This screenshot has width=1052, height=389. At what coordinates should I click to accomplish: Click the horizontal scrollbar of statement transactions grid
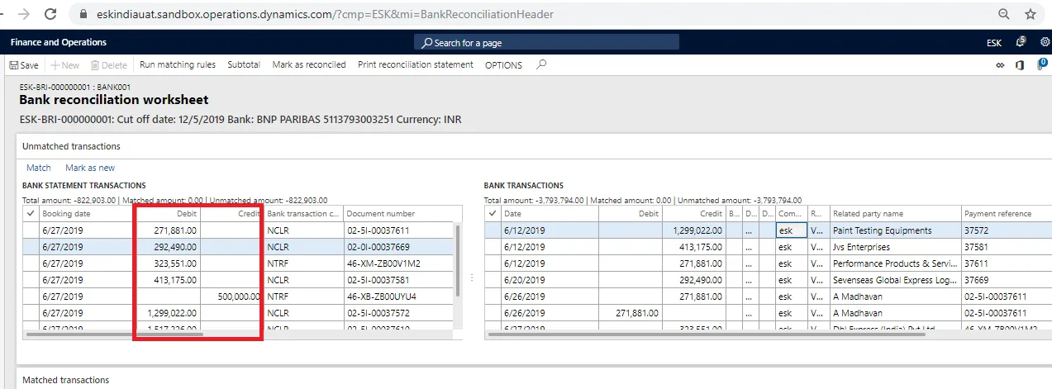pyautogui.click(x=115, y=334)
